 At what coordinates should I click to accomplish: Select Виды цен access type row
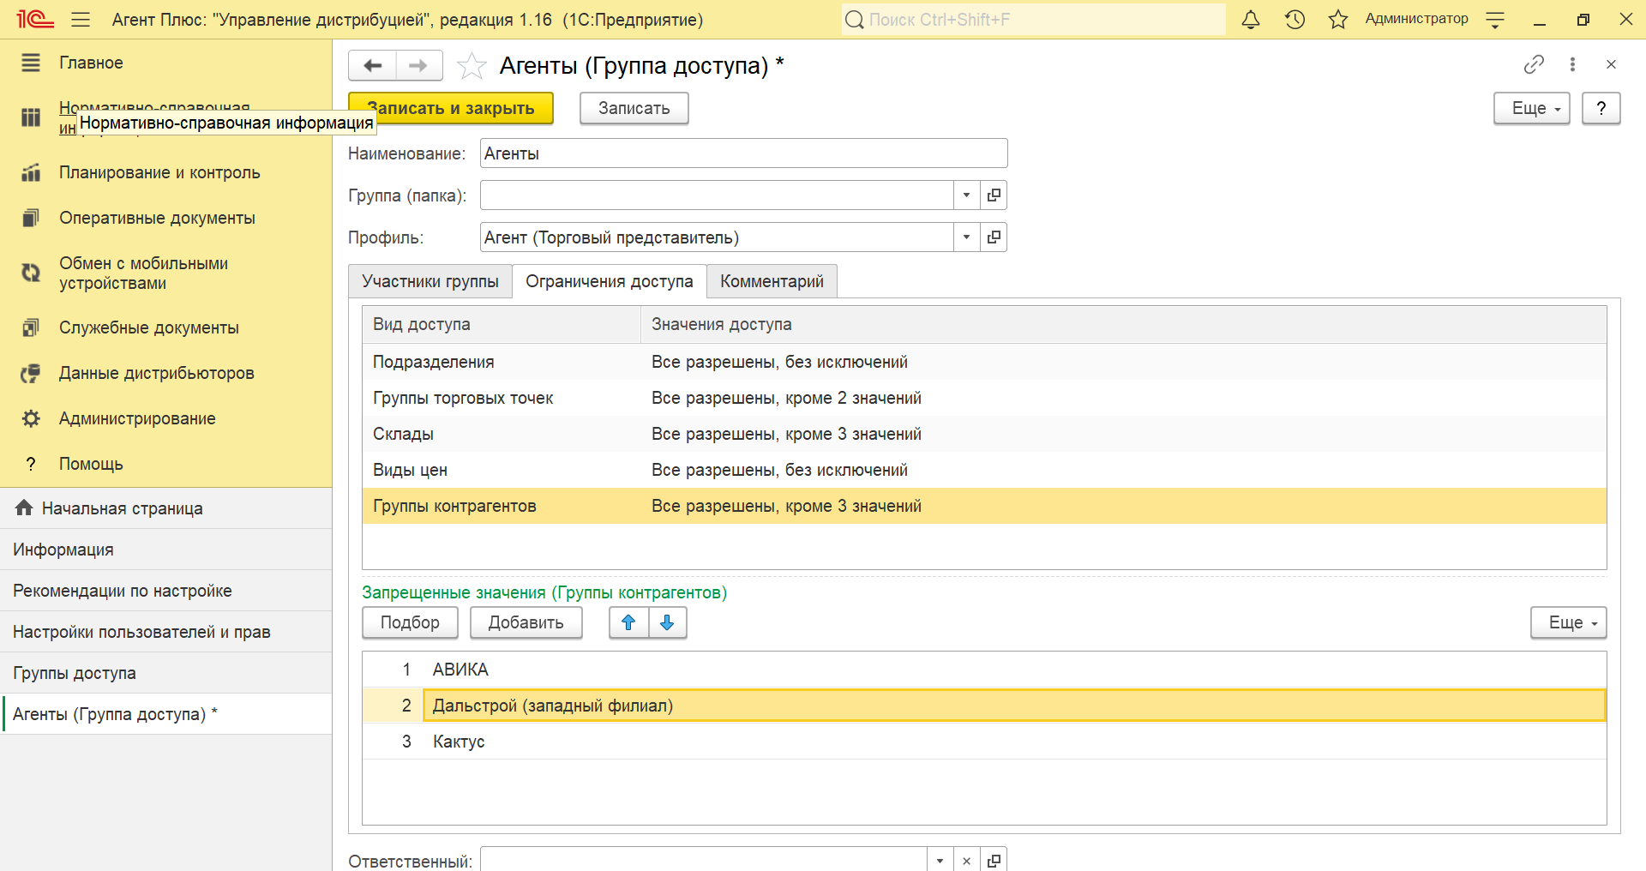984,470
